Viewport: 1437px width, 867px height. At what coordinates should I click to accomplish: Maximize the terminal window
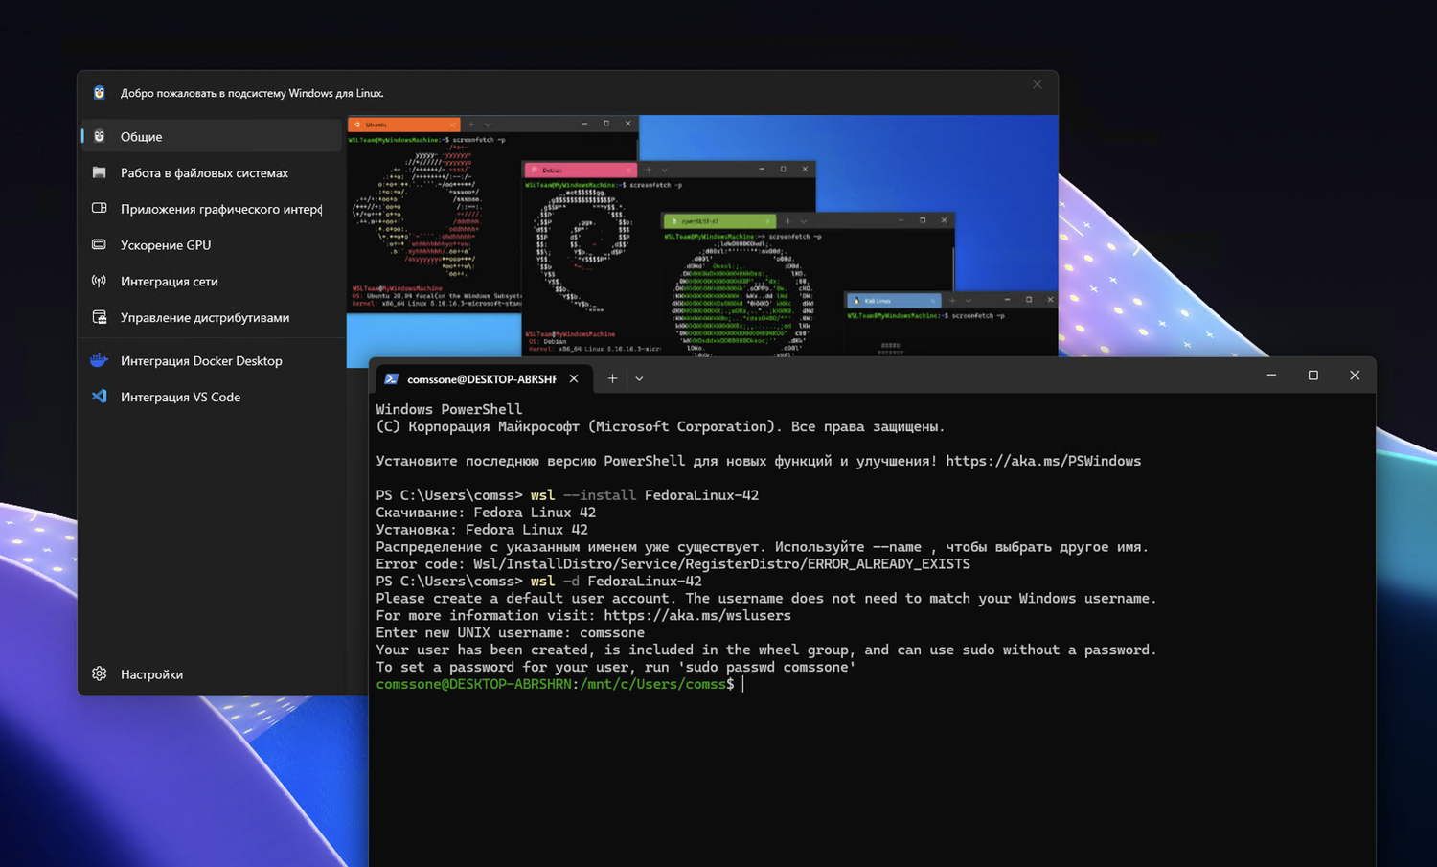point(1313,376)
